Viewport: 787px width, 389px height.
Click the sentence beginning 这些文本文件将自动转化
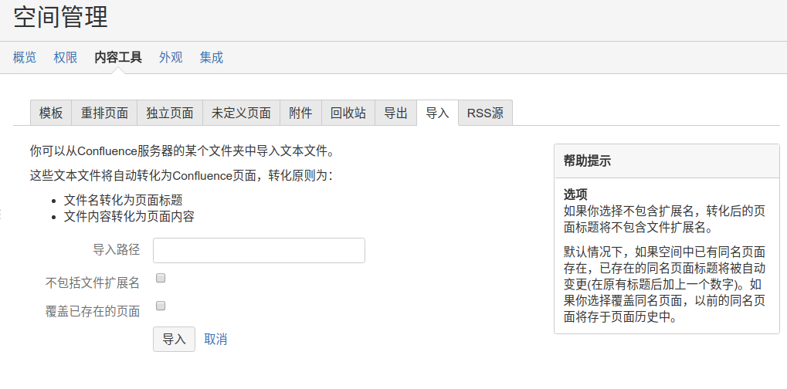[181, 175]
